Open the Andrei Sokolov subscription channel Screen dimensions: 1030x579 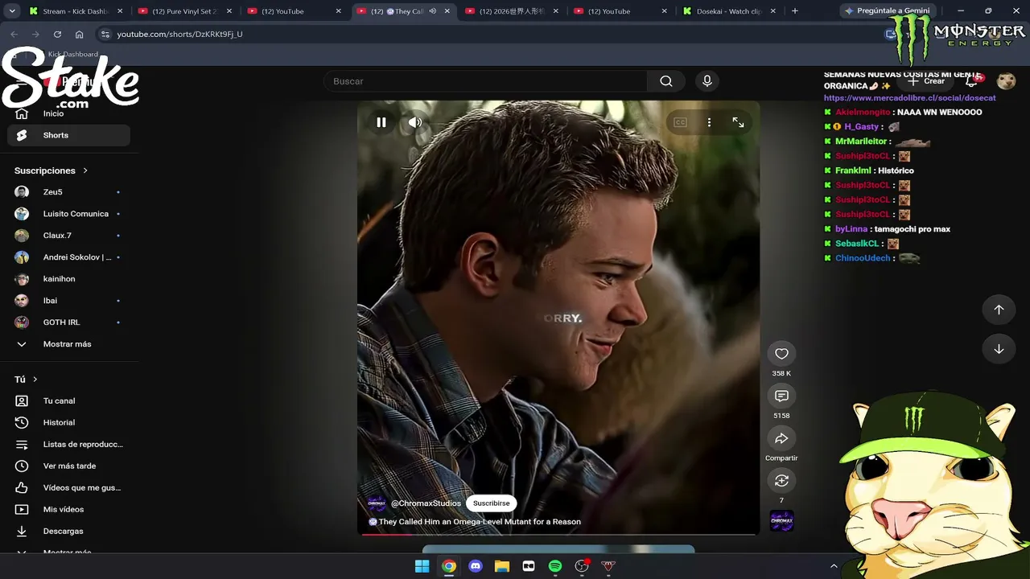pyautogui.click(x=68, y=257)
